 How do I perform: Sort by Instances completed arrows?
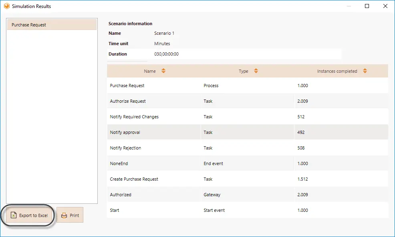(365, 71)
